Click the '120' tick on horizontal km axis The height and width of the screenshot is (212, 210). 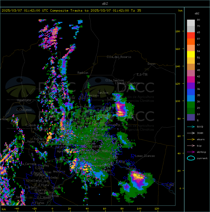[157, 209]
